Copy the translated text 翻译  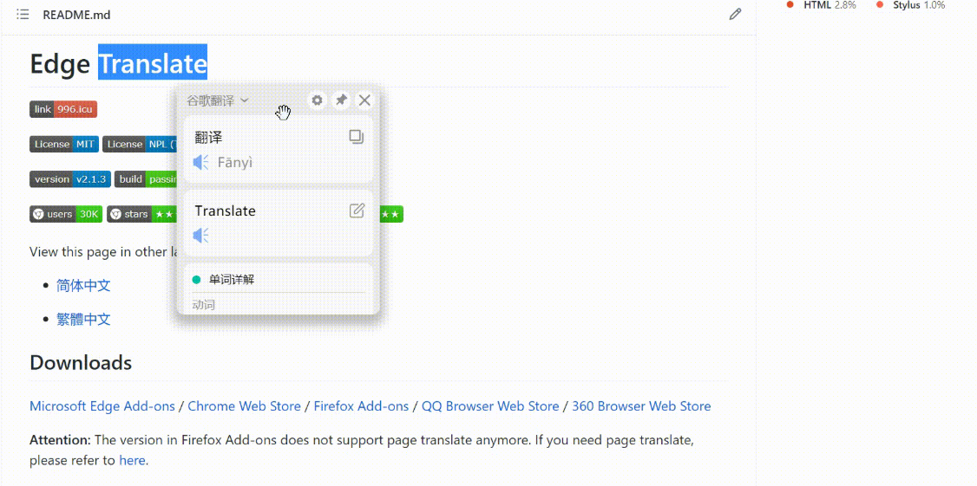(357, 137)
